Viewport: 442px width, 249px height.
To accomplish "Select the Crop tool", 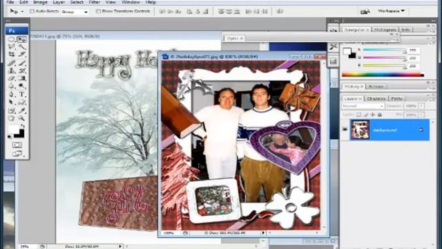I will pos(12,55).
